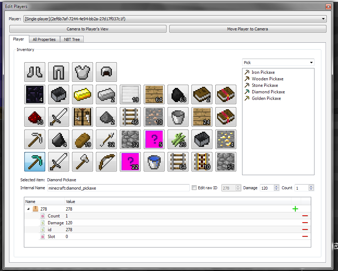338x271 pixels.
Task: Select the rail stack of 64 in hotbar
Action: [178, 162]
